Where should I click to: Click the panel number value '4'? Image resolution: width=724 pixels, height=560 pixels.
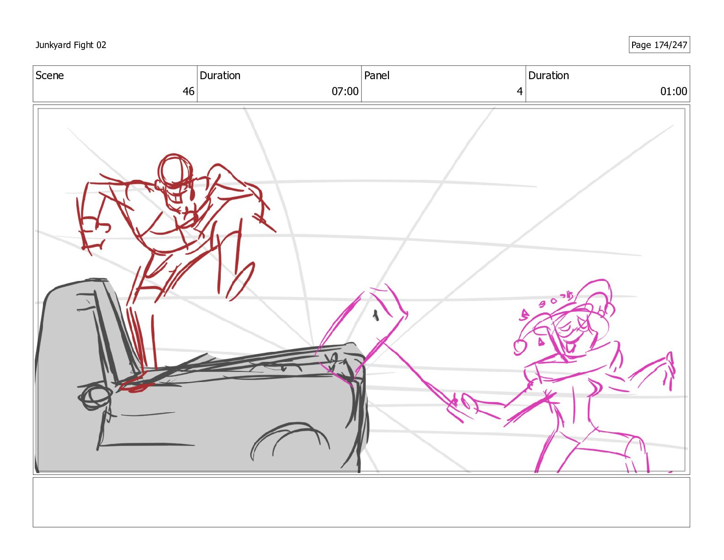coord(520,92)
